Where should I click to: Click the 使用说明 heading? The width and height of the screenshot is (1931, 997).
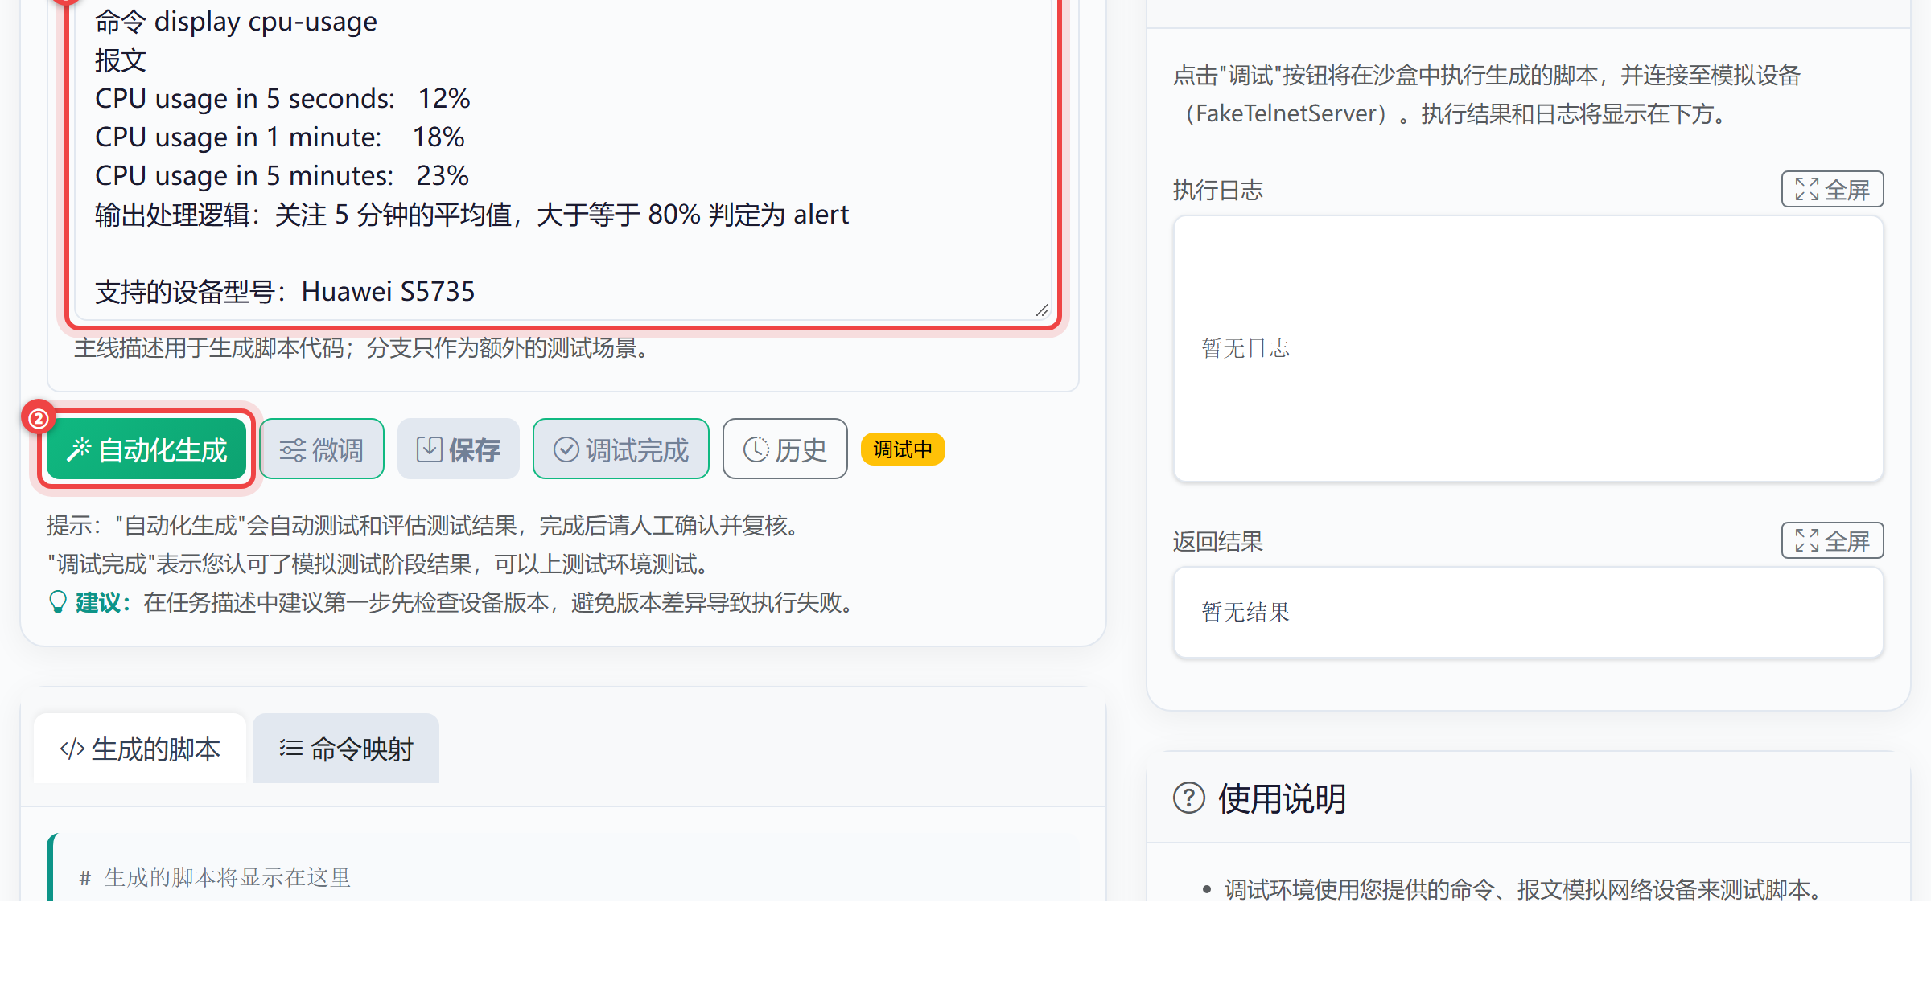[1282, 799]
